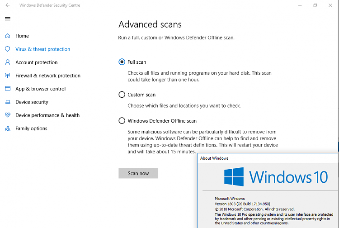Click the 'Microsoft Windows' text line
The height and width of the screenshot is (228, 339).
click(230, 198)
